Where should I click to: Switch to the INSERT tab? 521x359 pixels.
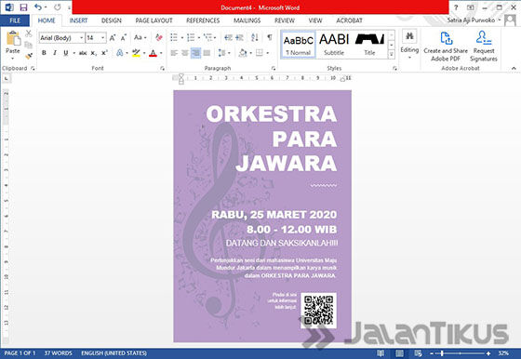pyautogui.click(x=78, y=20)
